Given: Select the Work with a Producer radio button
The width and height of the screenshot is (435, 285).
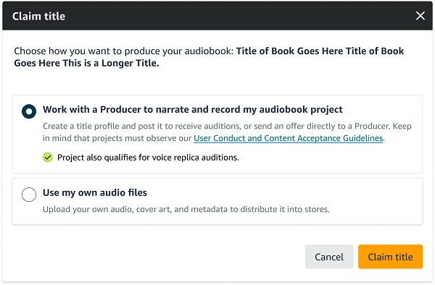Looking at the screenshot, I should point(29,111).
